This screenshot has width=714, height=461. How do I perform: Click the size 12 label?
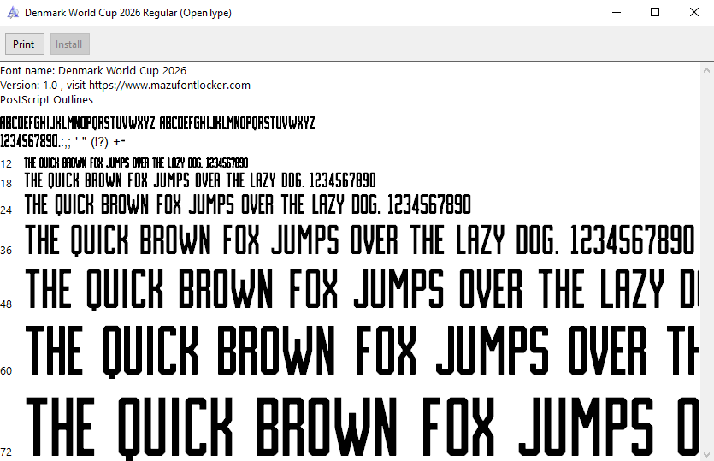pos(6,163)
